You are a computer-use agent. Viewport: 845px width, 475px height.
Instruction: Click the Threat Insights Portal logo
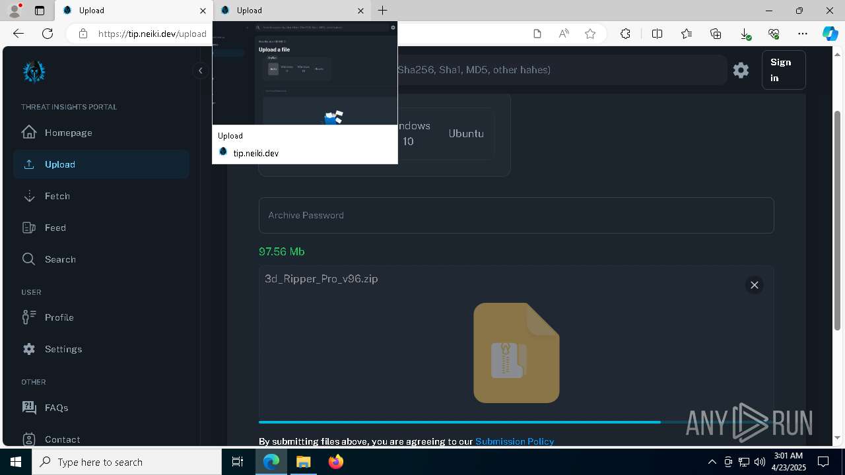34,72
